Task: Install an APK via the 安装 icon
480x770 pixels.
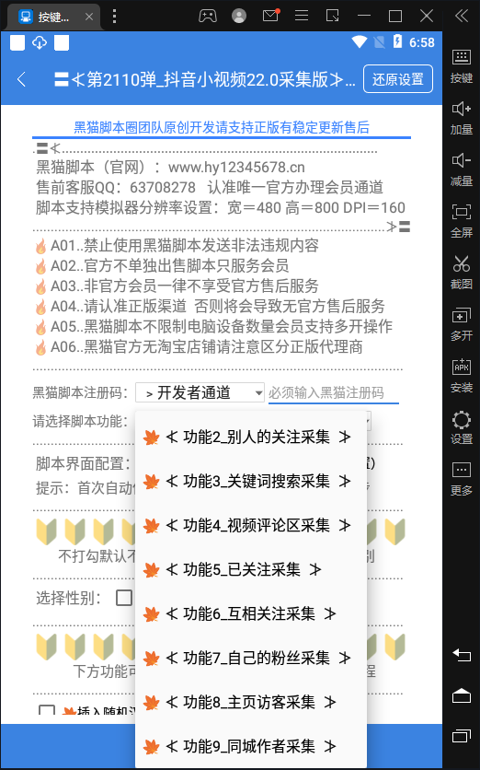Action: coord(461,375)
